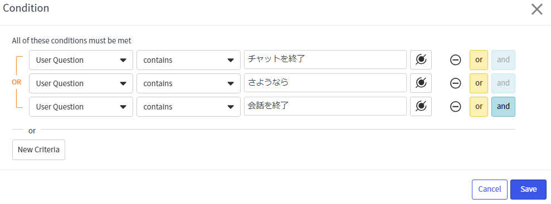551x204 pixels.
Task: Open second row contains operator dropdown
Action: point(188,83)
